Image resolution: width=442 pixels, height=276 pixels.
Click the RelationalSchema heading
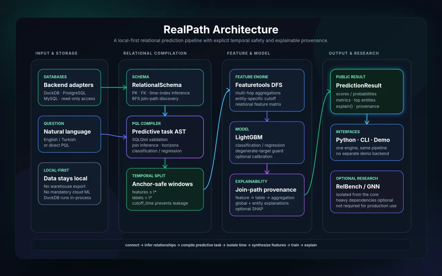tap(157, 85)
